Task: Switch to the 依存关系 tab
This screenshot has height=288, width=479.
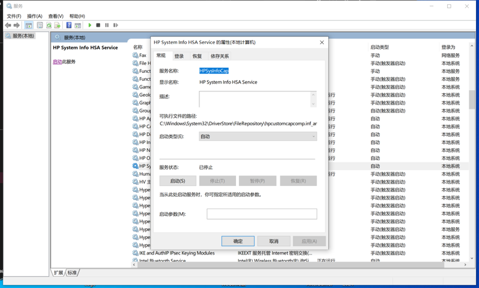Action: [x=219, y=56]
